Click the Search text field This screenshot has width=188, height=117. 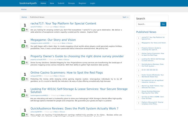pyautogui.click(x=148, y=24)
